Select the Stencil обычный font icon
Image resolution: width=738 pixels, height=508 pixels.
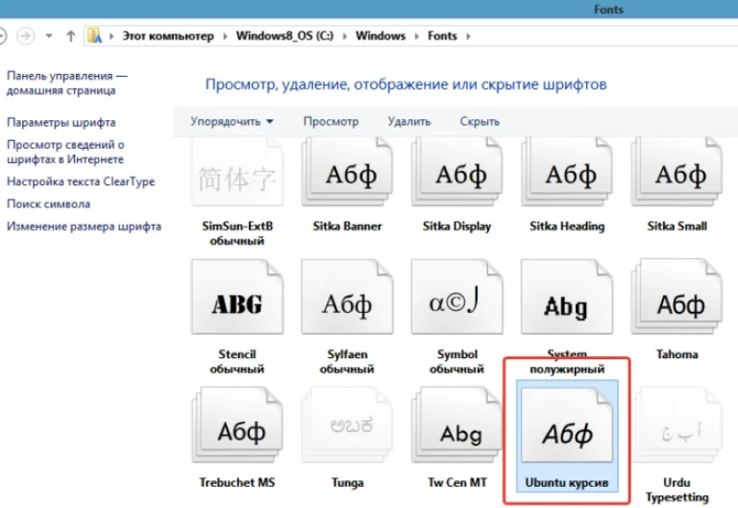(237, 298)
